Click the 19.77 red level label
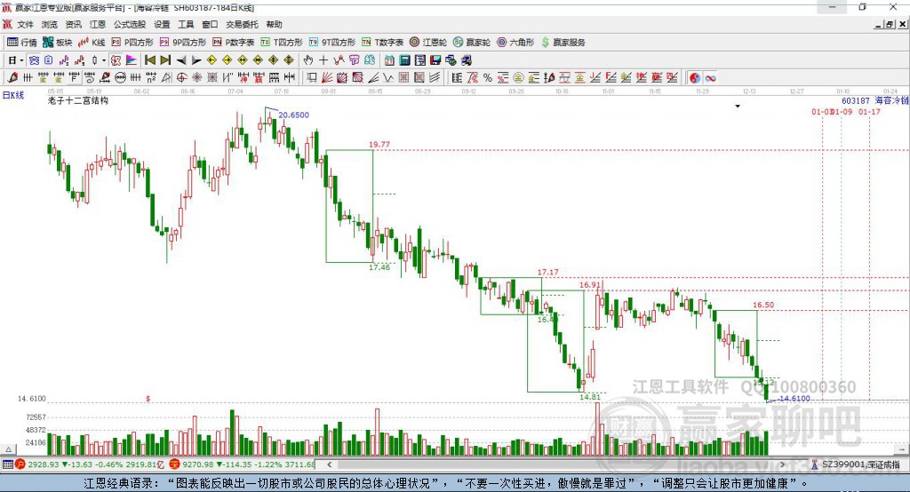The image size is (910, 492). 379,145
